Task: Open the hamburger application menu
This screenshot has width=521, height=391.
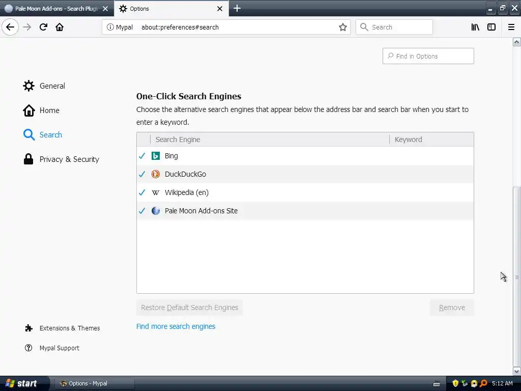Action: click(511, 27)
